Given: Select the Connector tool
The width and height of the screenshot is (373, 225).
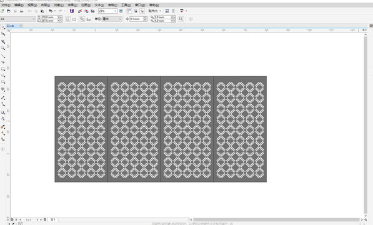Looking at the screenshot, I should click(x=3, y=104).
